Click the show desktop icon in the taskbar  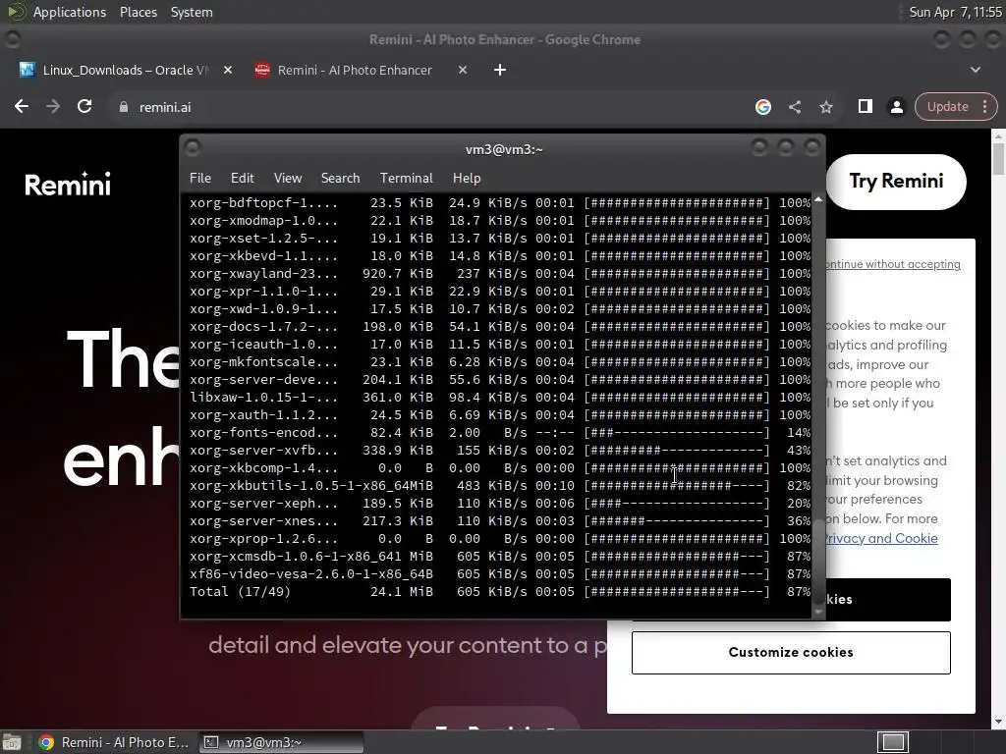click(12, 742)
